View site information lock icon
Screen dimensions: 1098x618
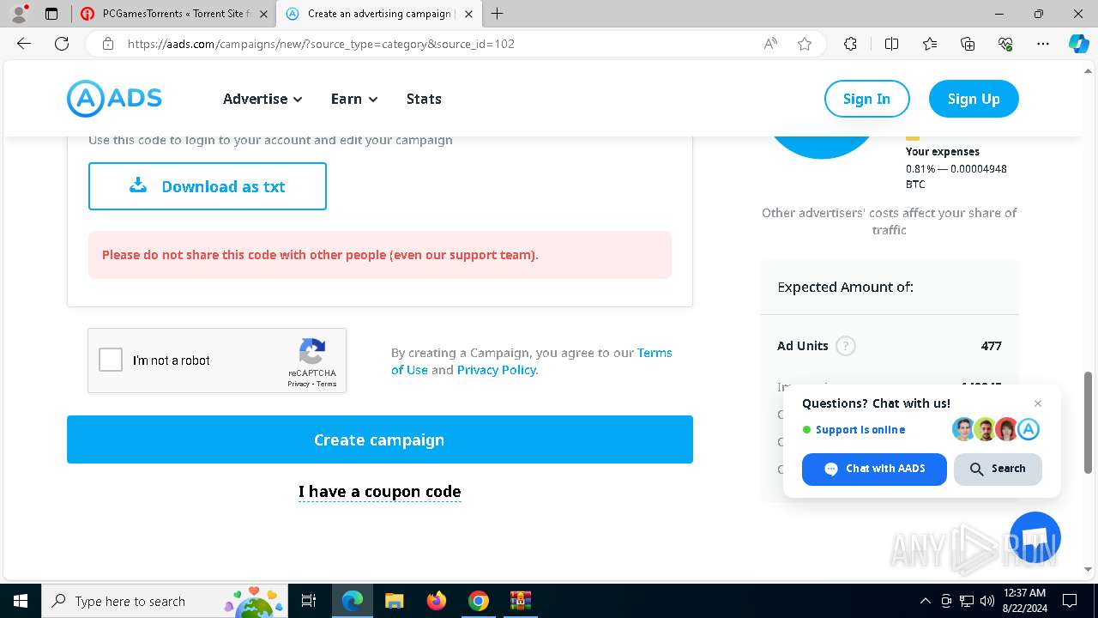pos(108,44)
